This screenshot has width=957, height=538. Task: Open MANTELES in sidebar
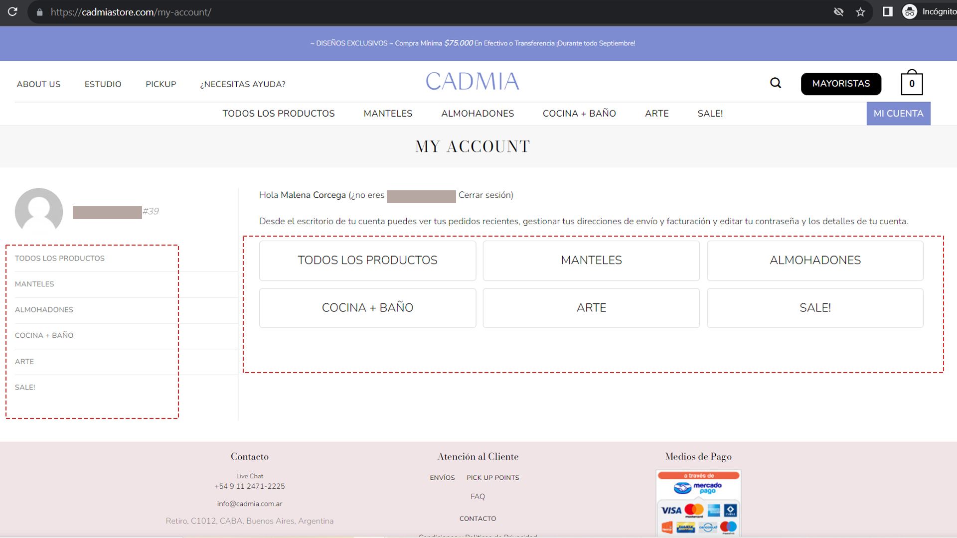tap(34, 284)
